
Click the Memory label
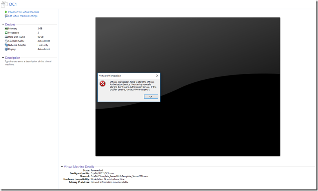pyautogui.click(x=13, y=29)
